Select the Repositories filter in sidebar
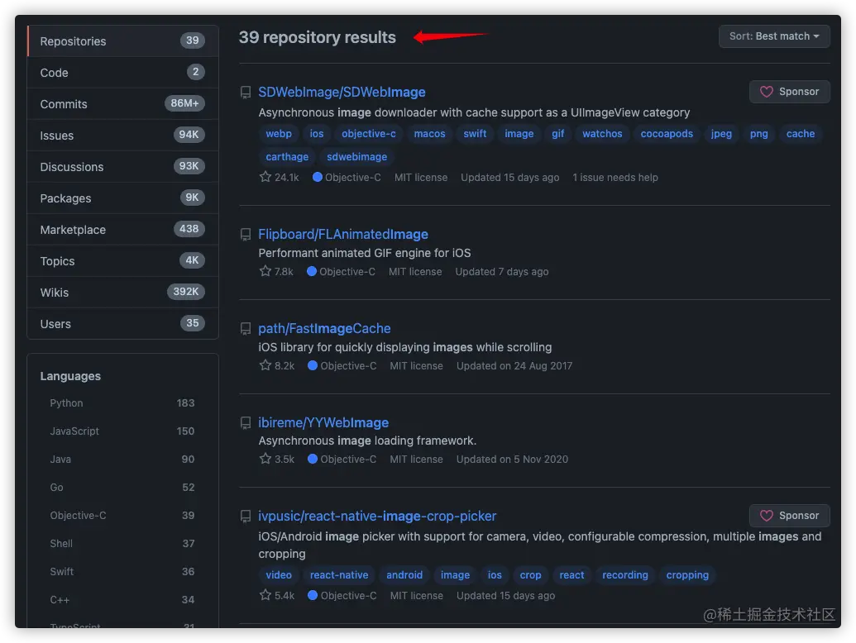Screen dimensions: 856x643 coord(123,40)
